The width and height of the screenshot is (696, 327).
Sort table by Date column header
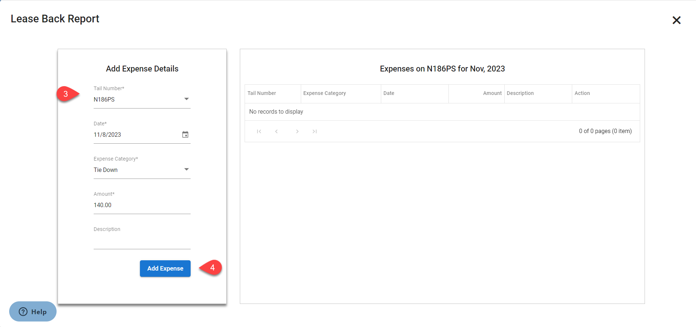pyautogui.click(x=389, y=93)
